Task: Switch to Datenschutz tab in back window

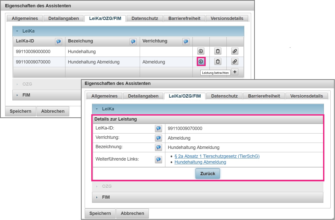Action: (x=145, y=18)
